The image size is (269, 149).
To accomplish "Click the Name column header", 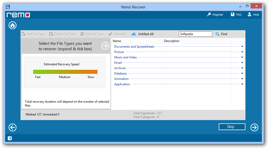I will (x=117, y=41).
